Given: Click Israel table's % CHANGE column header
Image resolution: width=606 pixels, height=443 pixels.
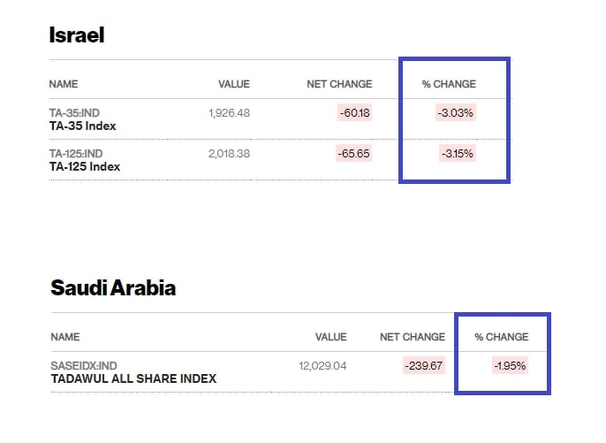Looking at the screenshot, I should [x=449, y=85].
